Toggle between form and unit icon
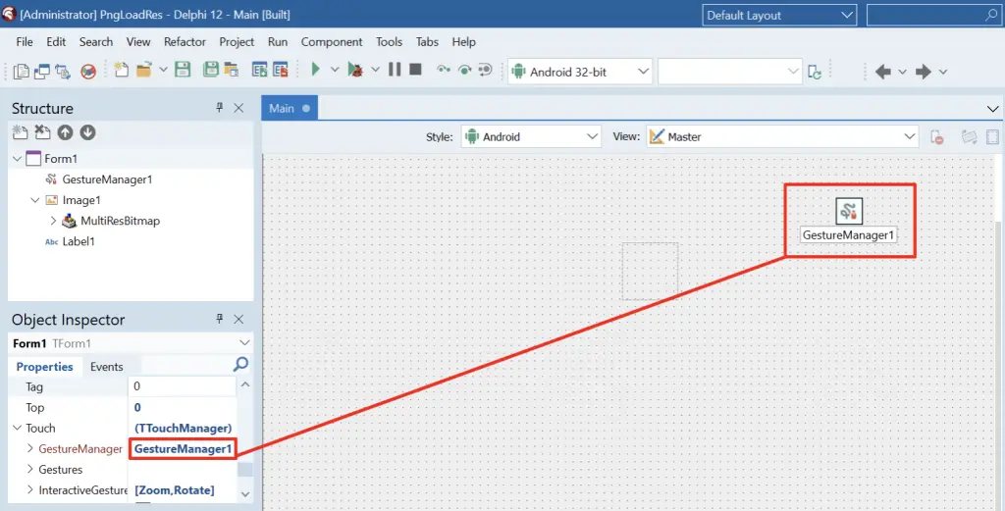The image size is (1005, 511). click(x=63, y=71)
